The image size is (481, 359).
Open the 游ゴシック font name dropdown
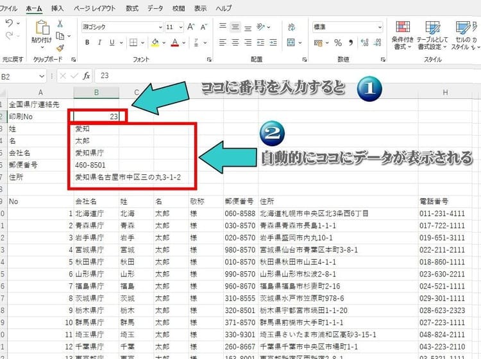[x=160, y=27]
